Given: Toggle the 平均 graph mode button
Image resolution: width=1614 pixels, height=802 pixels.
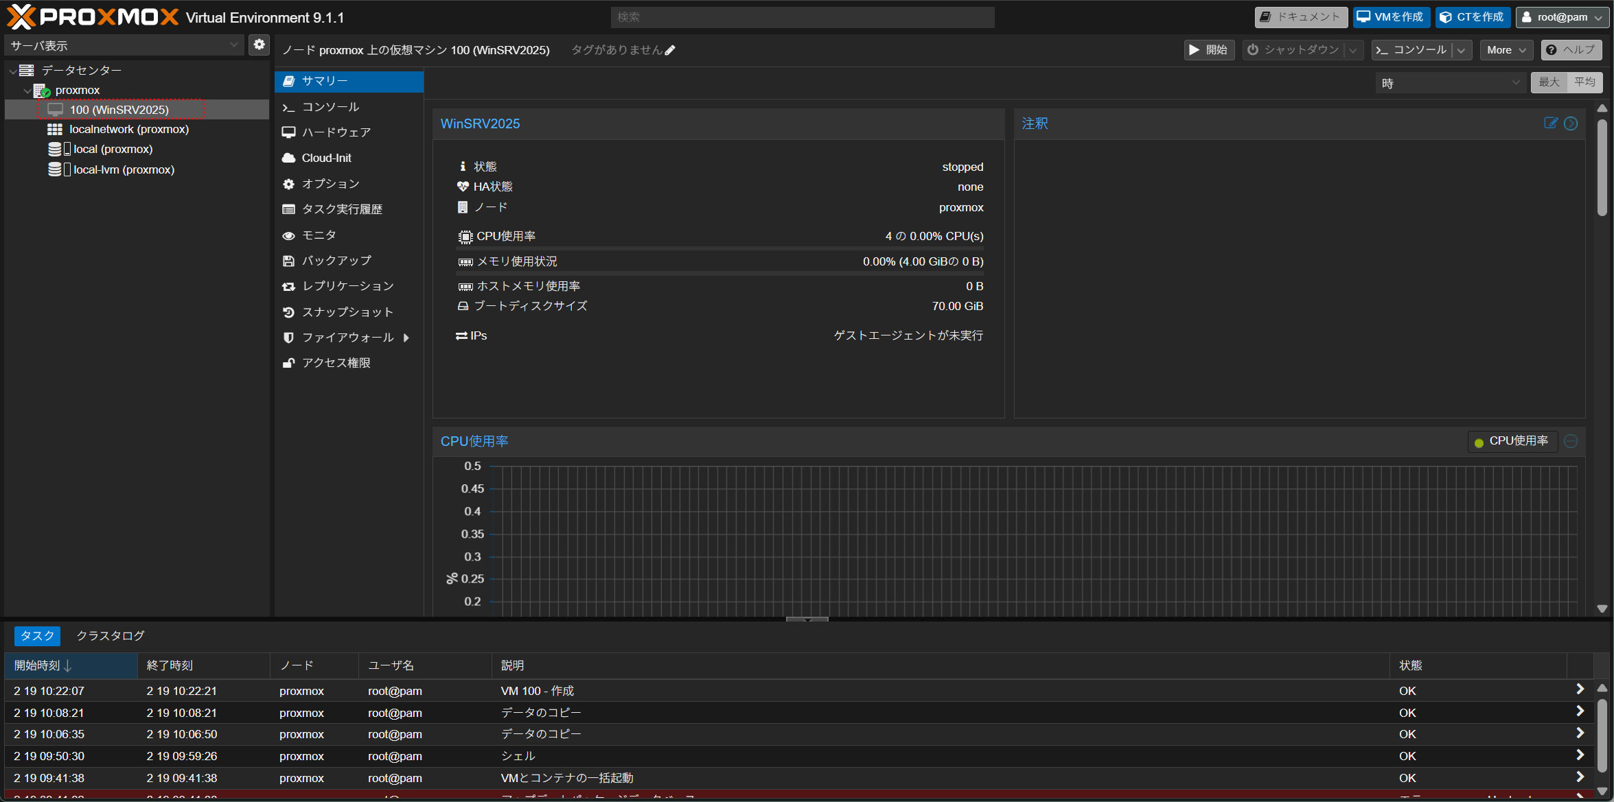Looking at the screenshot, I should point(1584,82).
